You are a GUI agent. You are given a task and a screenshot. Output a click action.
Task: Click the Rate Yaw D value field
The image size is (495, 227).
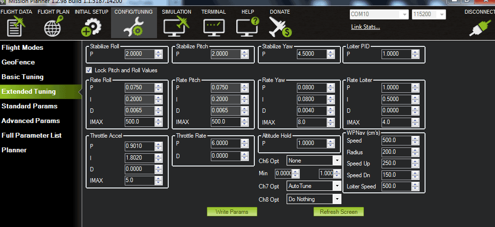[x=312, y=111]
